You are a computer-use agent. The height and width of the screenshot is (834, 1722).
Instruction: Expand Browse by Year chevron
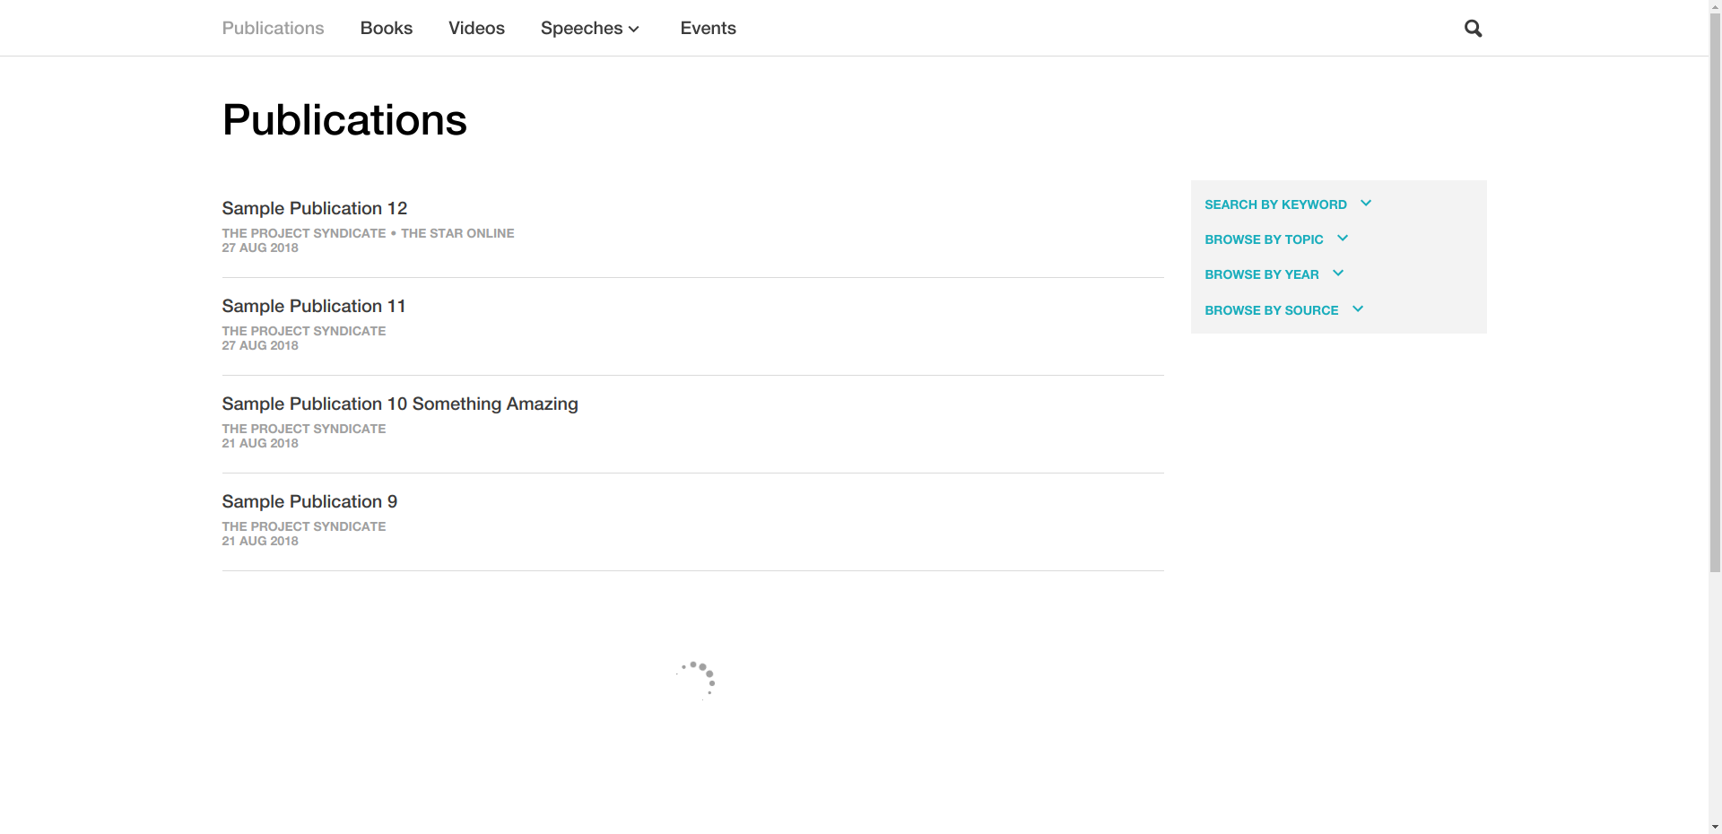[1338, 274]
